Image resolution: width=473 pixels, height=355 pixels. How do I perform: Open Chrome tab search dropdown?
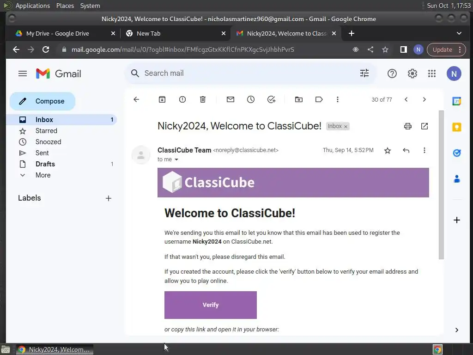tap(459, 33)
